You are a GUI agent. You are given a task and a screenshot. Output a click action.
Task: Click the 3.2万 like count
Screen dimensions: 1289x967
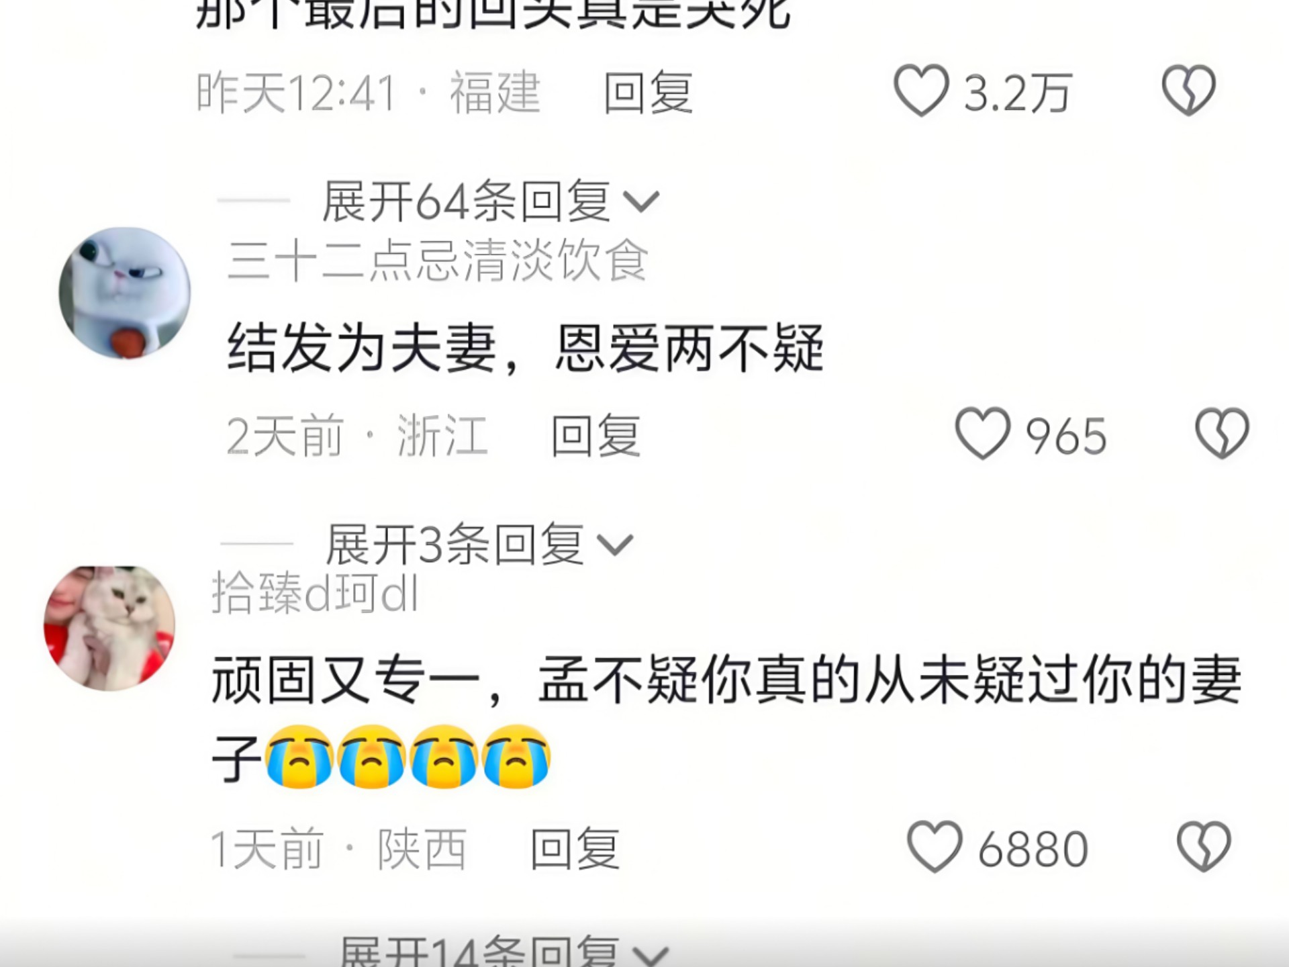coord(1018,93)
